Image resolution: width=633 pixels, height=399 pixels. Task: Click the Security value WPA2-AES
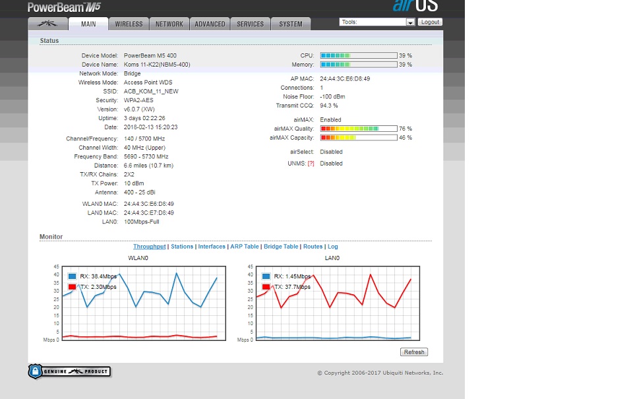[x=138, y=100]
